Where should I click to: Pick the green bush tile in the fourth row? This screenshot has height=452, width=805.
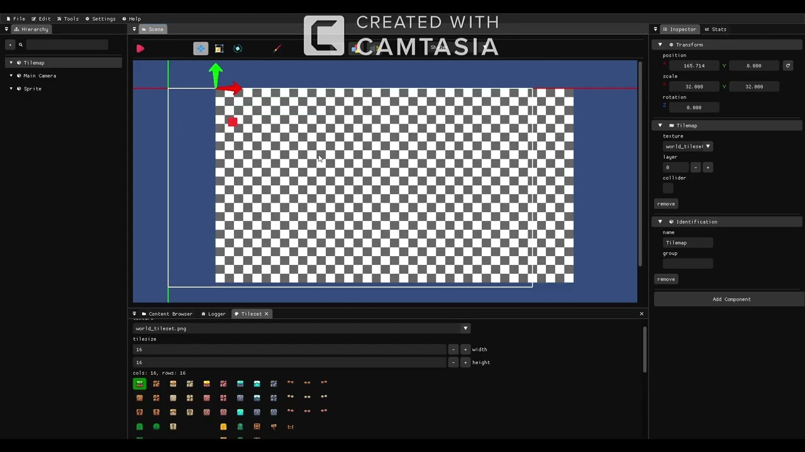(x=157, y=427)
